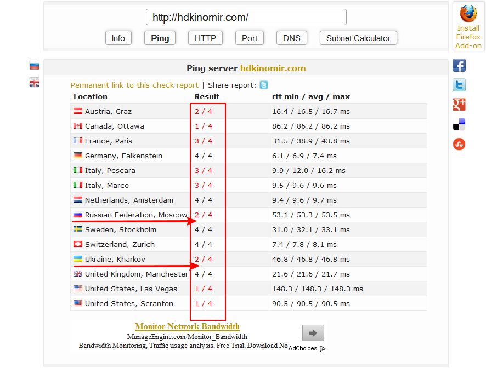486x368 pixels.
Task: Click the Firefox logo icon
Action: click(468, 14)
